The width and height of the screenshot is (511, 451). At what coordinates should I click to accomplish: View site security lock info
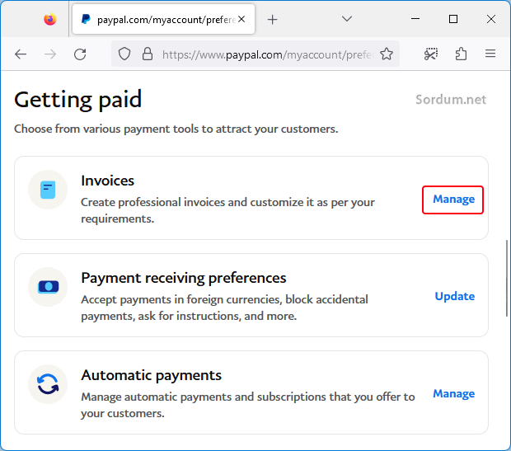tap(148, 54)
